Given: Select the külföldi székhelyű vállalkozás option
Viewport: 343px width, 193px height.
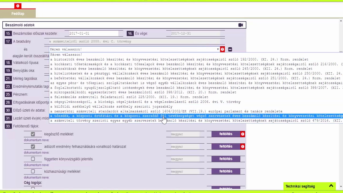Looking at the screenshot, I should point(196,106).
